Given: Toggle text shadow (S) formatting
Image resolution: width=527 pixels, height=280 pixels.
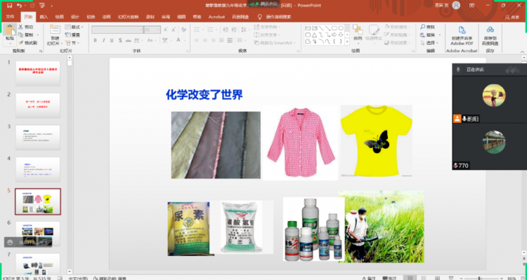Looking at the screenshot, I should click(120, 40).
